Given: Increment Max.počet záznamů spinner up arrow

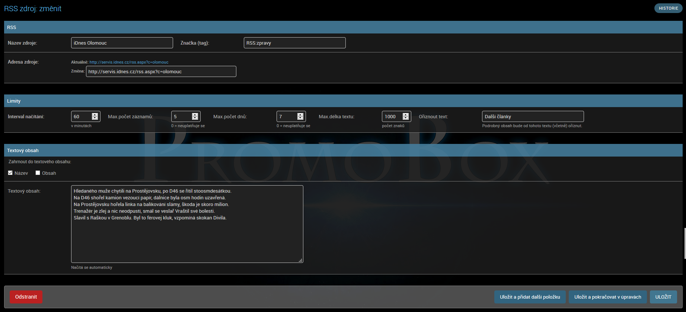Looking at the screenshot, I should tap(195, 115).
